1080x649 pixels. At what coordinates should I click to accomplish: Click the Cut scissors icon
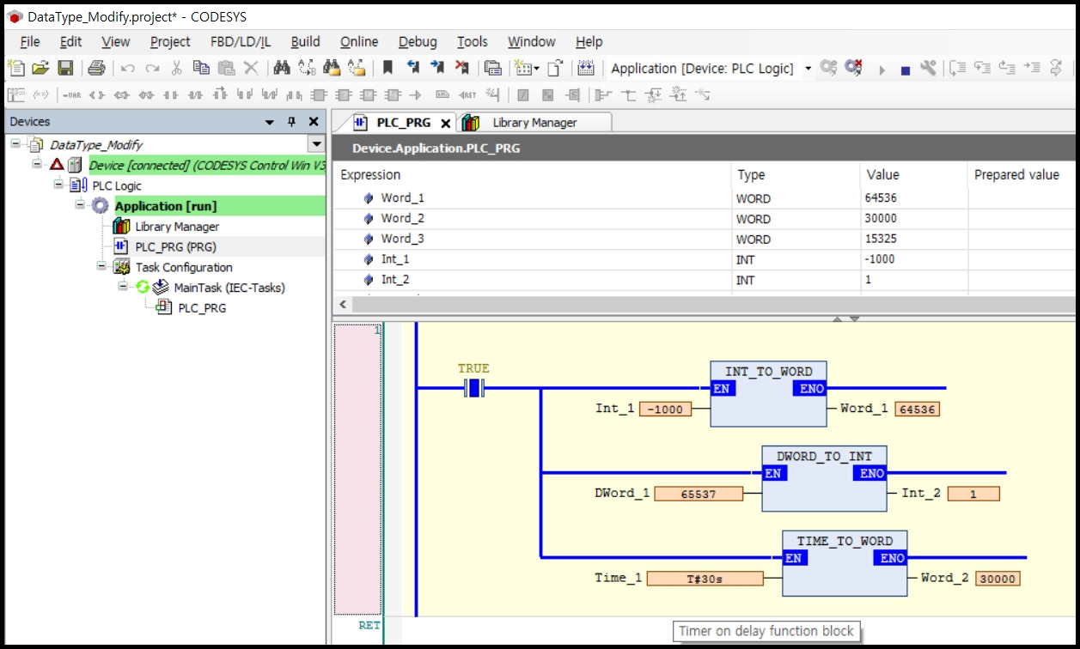pyautogui.click(x=177, y=68)
